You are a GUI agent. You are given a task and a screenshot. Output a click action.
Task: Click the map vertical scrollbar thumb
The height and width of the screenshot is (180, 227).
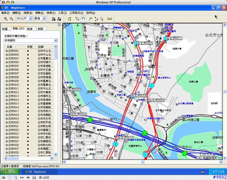tap(225, 91)
